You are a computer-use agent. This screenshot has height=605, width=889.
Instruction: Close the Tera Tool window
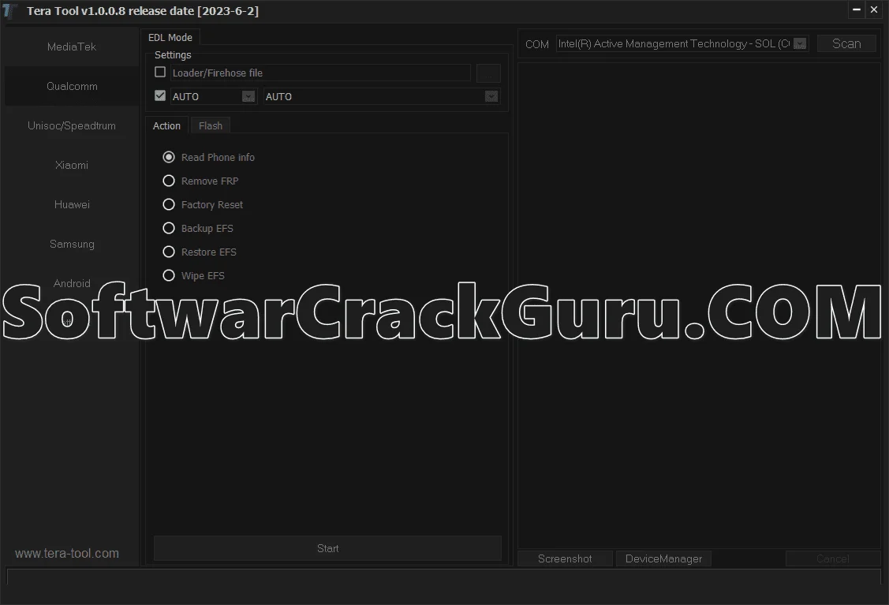pos(874,9)
